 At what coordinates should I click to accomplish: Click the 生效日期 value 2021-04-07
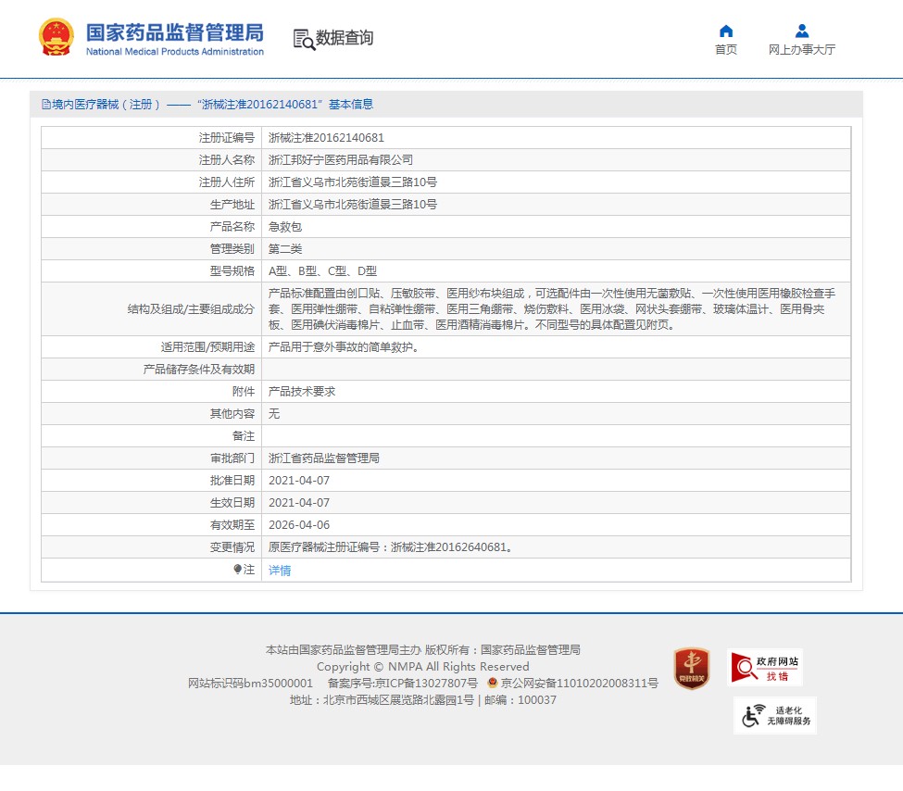click(299, 503)
